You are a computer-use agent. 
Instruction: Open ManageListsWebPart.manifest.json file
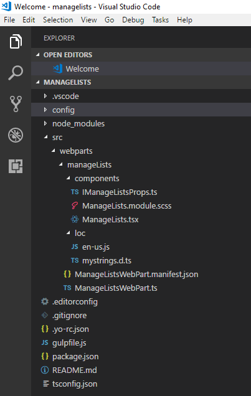pyautogui.click(x=141, y=274)
